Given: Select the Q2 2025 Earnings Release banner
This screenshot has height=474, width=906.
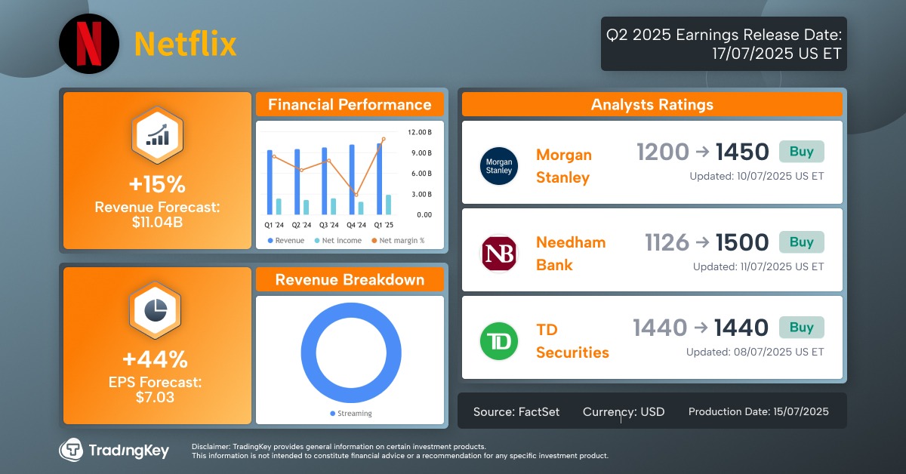Looking at the screenshot, I should (x=723, y=44).
